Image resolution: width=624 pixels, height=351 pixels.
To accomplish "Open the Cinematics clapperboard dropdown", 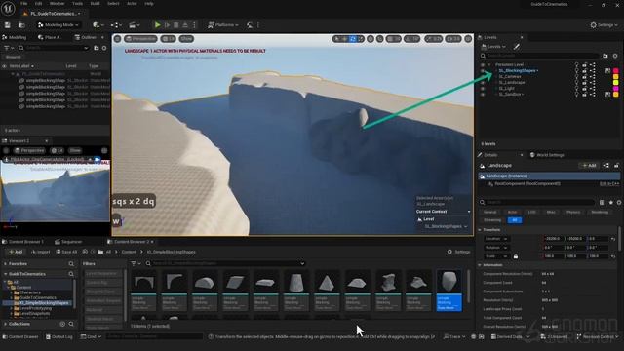I will pyautogui.click(x=135, y=25).
